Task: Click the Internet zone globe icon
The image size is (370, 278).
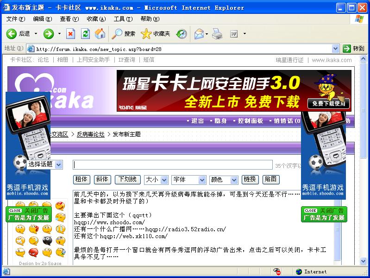Action: 299,272
